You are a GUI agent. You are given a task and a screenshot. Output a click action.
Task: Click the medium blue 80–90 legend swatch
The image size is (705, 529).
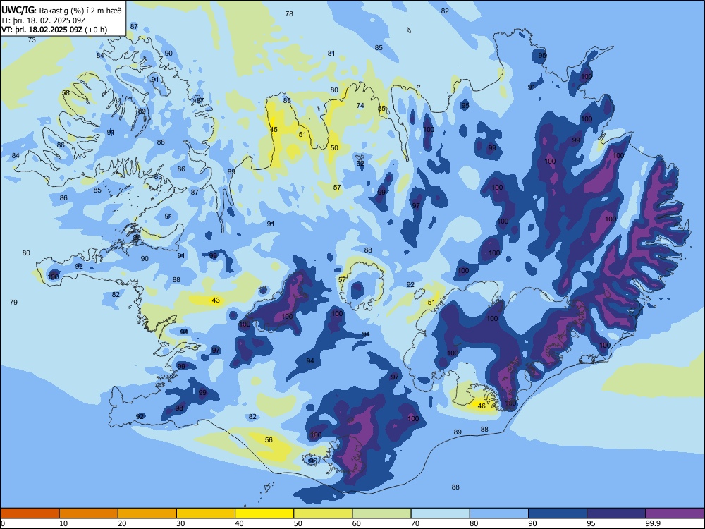pyautogui.click(x=498, y=513)
